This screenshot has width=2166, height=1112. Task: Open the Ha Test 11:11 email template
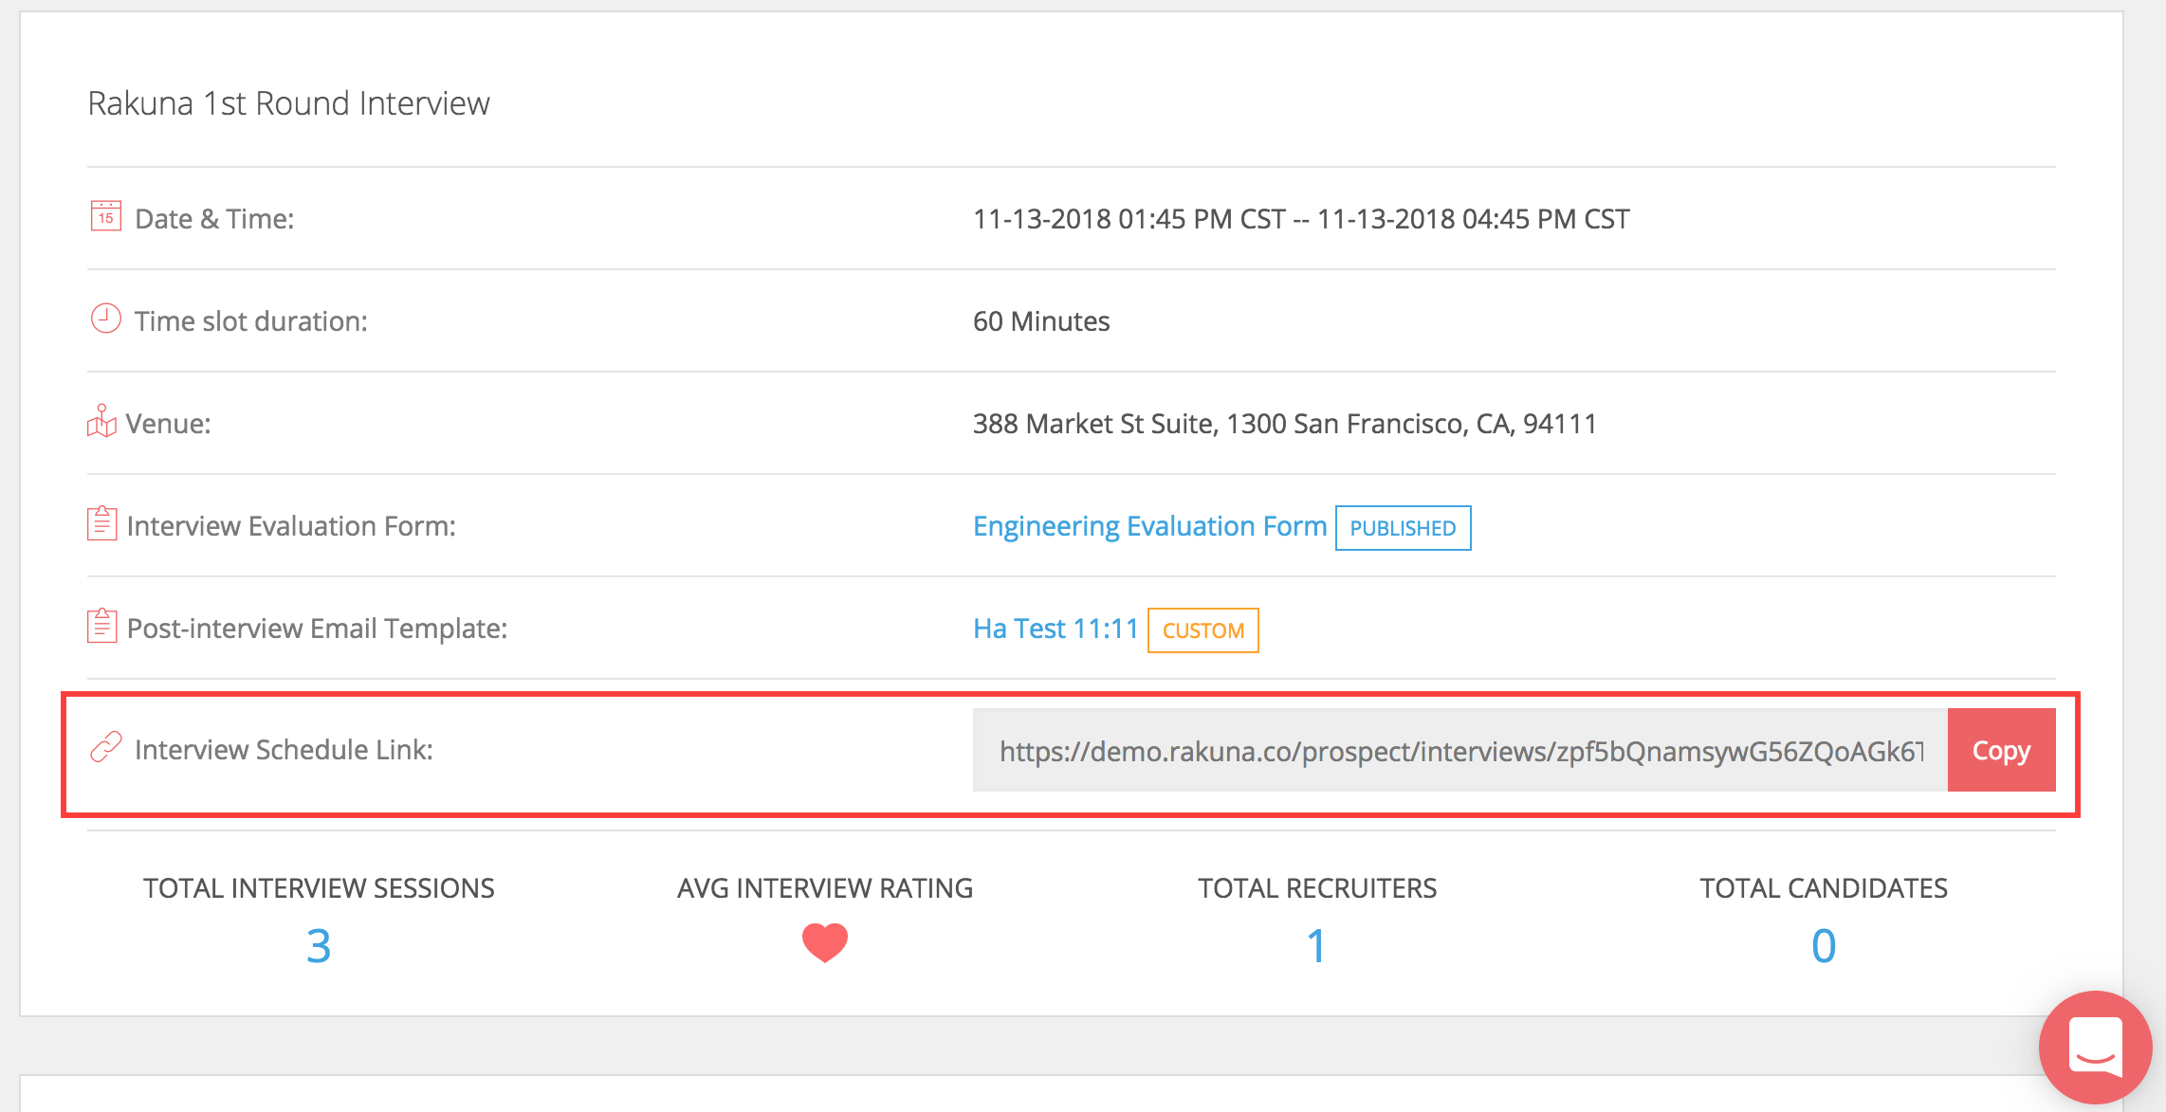pyautogui.click(x=1055, y=629)
